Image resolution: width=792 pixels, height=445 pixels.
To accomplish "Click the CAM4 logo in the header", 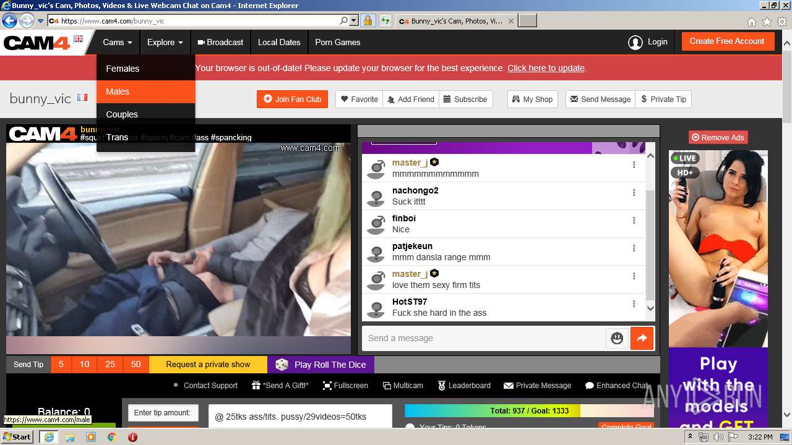I will [x=37, y=43].
